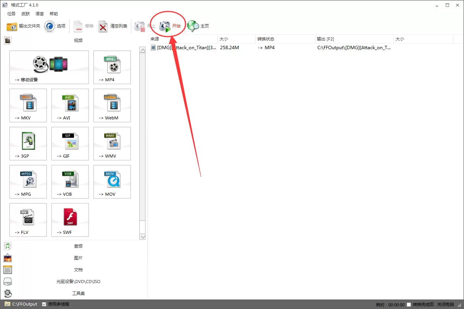Sort by 来源 column header

click(x=183, y=39)
